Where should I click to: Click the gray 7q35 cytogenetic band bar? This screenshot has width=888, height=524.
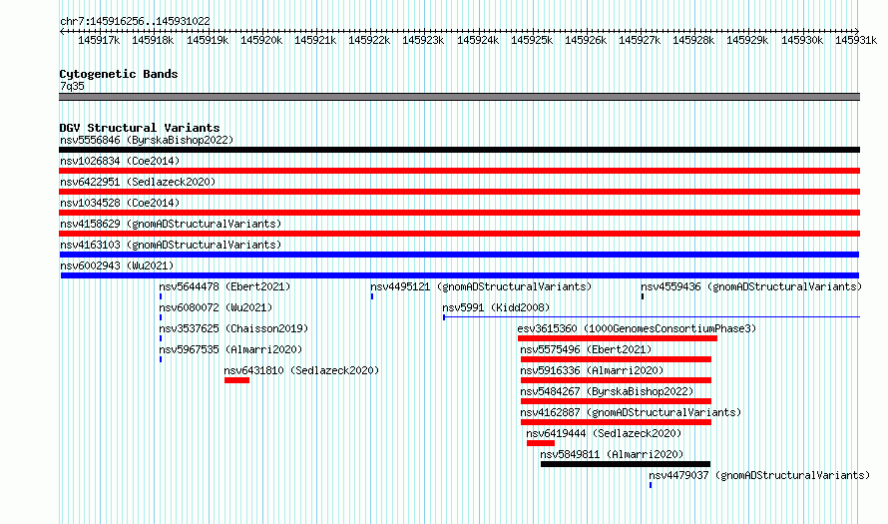(x=459, y=97)
